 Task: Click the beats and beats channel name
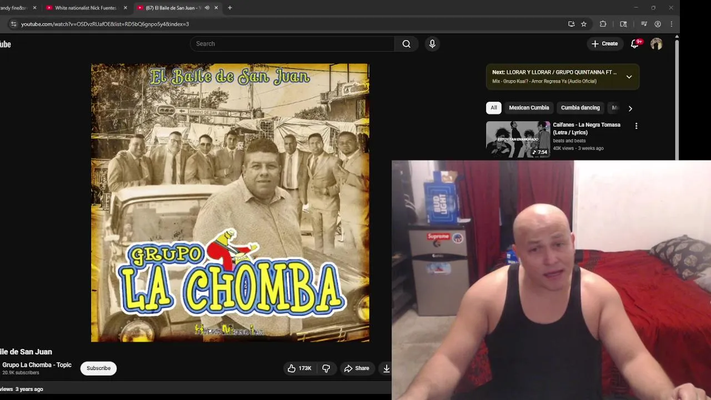(x=569, y=141)
